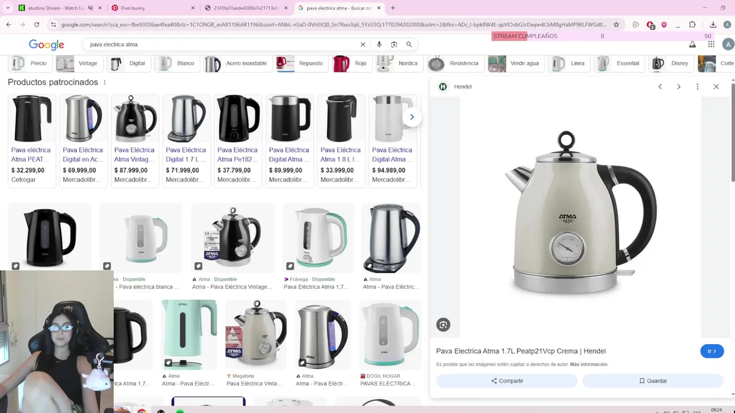This screenshot has height=413, width=735.
Task: Filter results by the Rojo chip
Action: pos(351,63)
